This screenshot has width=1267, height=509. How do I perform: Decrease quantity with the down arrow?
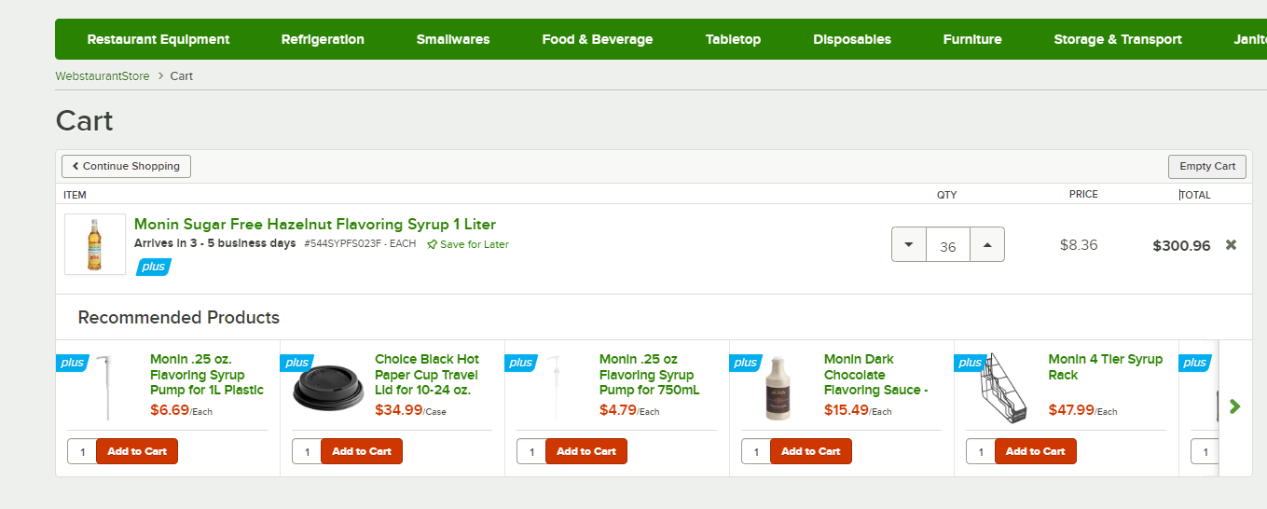(x=909, y=245)
